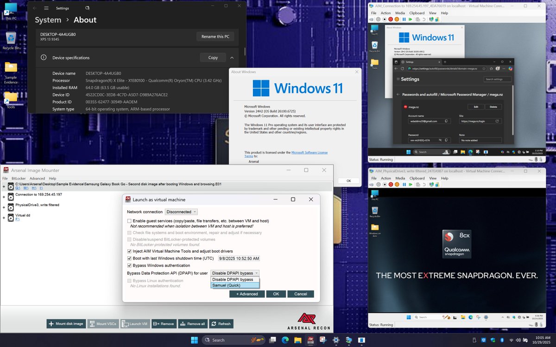Click Mount disk image in Arsenal Image Mounter
Viewport: 556px width, 347px height.
tap(66, 324)
